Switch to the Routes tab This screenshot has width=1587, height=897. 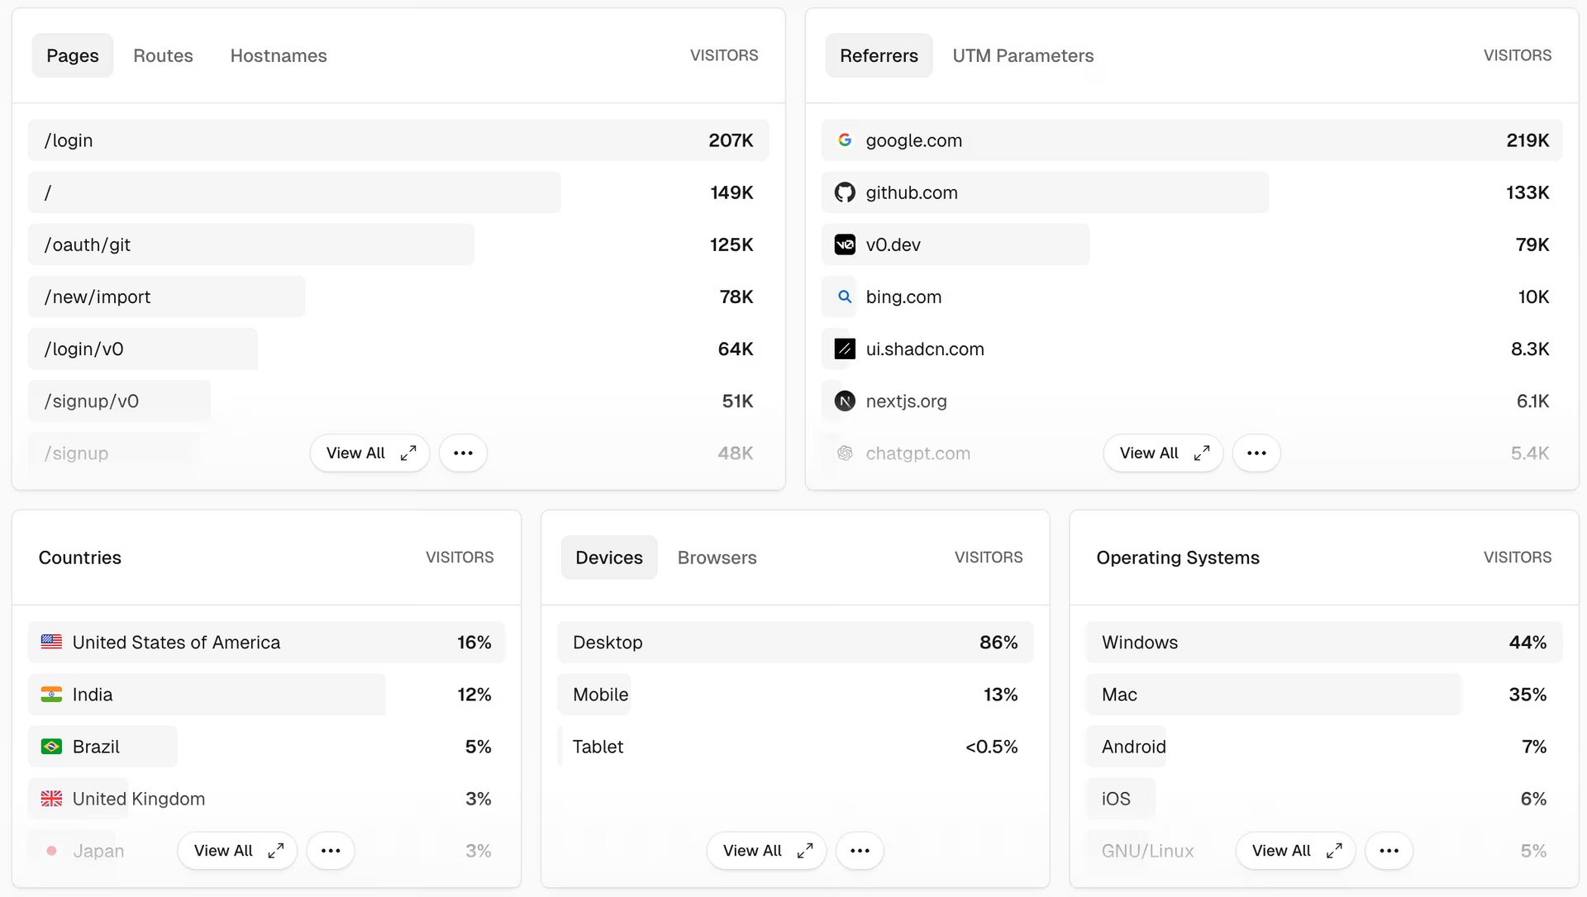(163, 55)
